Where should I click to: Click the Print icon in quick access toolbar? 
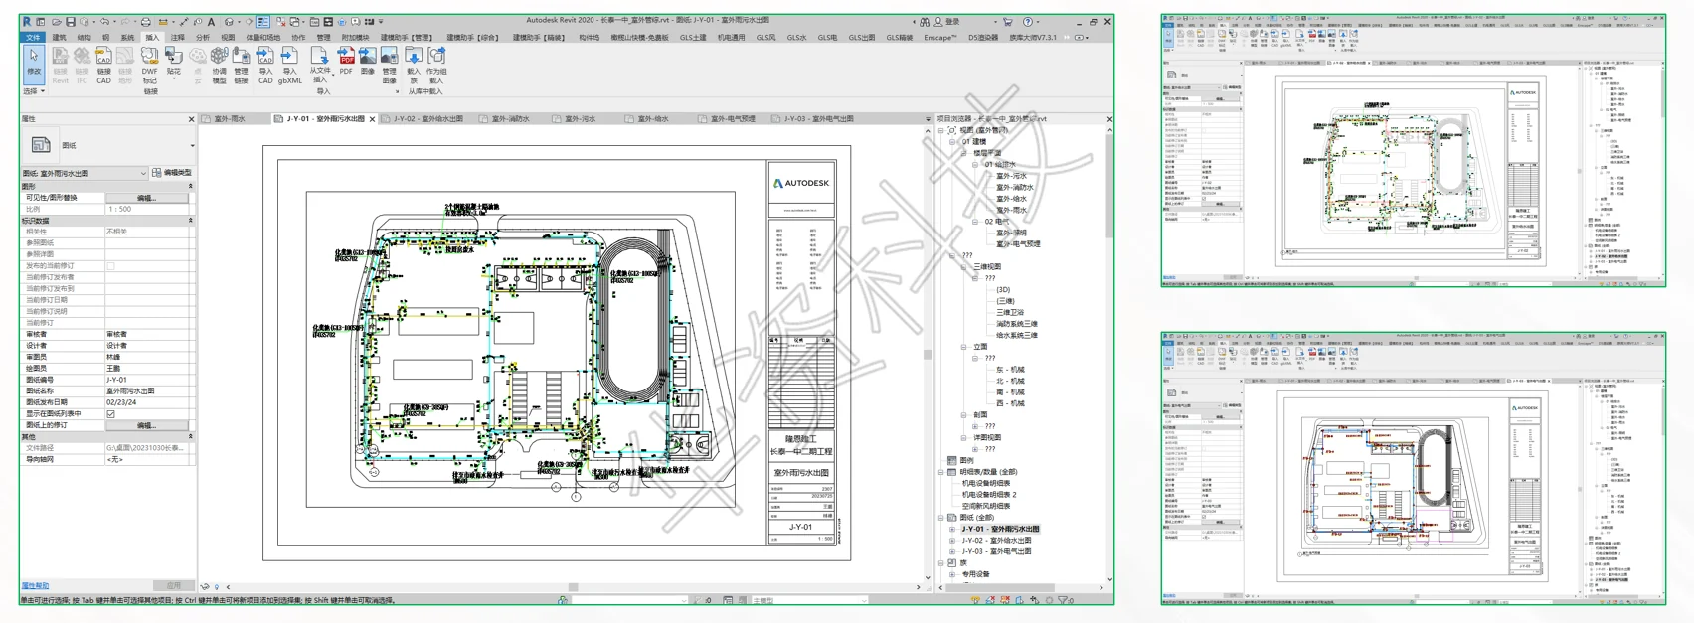[x=145, y=22]
